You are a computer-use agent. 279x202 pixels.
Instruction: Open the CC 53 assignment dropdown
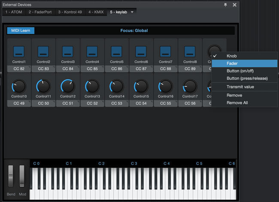pos(117,103)
